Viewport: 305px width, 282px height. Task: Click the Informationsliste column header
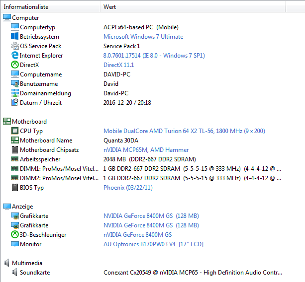pyautogui.click(x=50, y=7)
